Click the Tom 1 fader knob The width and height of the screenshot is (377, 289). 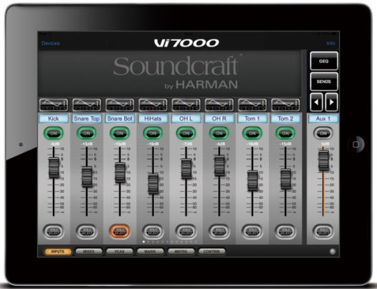click(253, 181)
